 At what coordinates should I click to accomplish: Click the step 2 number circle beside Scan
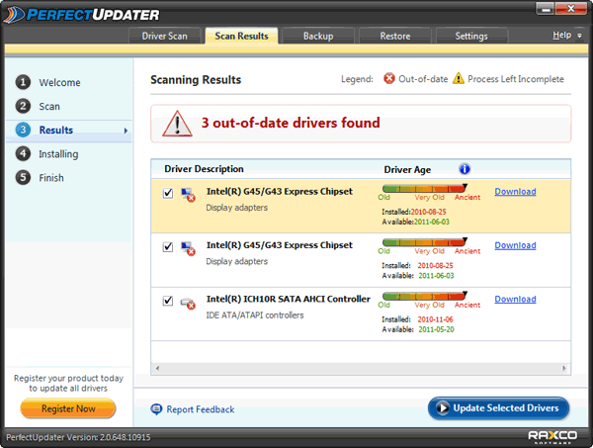[x=23, y=106]
